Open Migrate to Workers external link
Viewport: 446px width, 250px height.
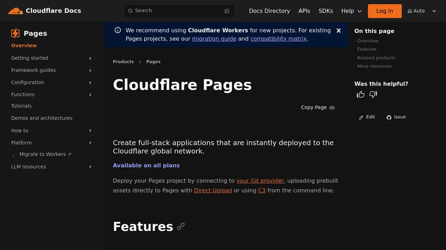[45, 154]
